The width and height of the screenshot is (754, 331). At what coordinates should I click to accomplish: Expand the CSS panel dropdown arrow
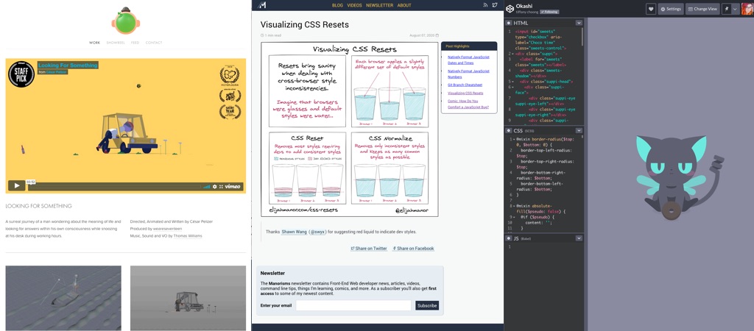[x=579, y=130]
